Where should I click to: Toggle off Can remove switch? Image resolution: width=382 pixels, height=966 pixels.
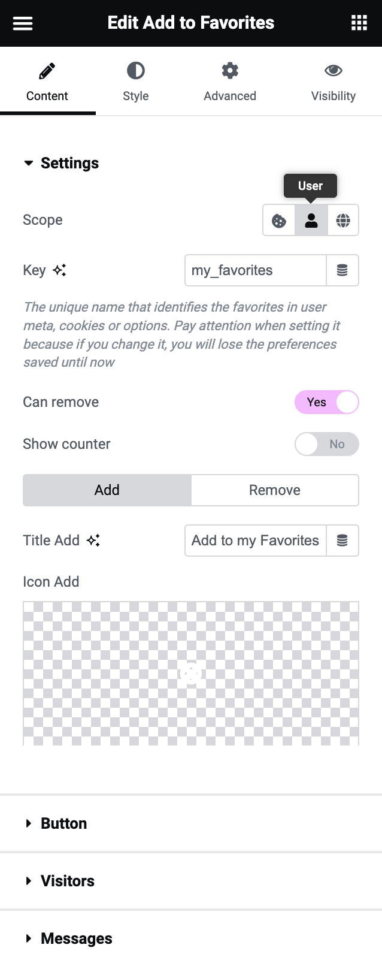[326, 402]
